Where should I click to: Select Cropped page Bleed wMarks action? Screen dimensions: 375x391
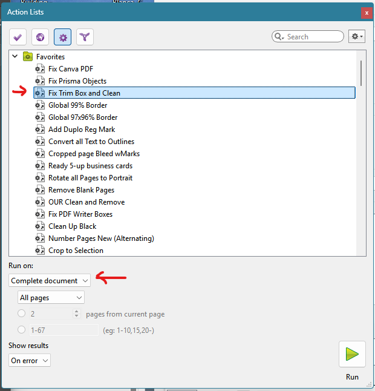coord(94,154)
